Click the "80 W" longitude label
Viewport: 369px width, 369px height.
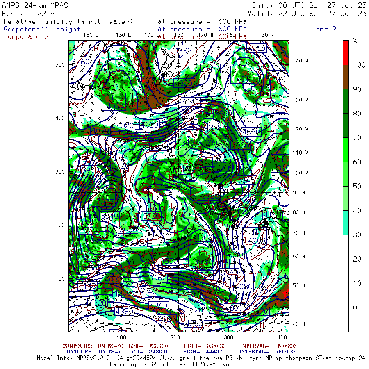click(299, 213)
